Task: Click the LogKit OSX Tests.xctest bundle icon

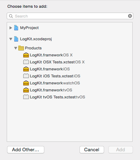Action: coord(26,62)
